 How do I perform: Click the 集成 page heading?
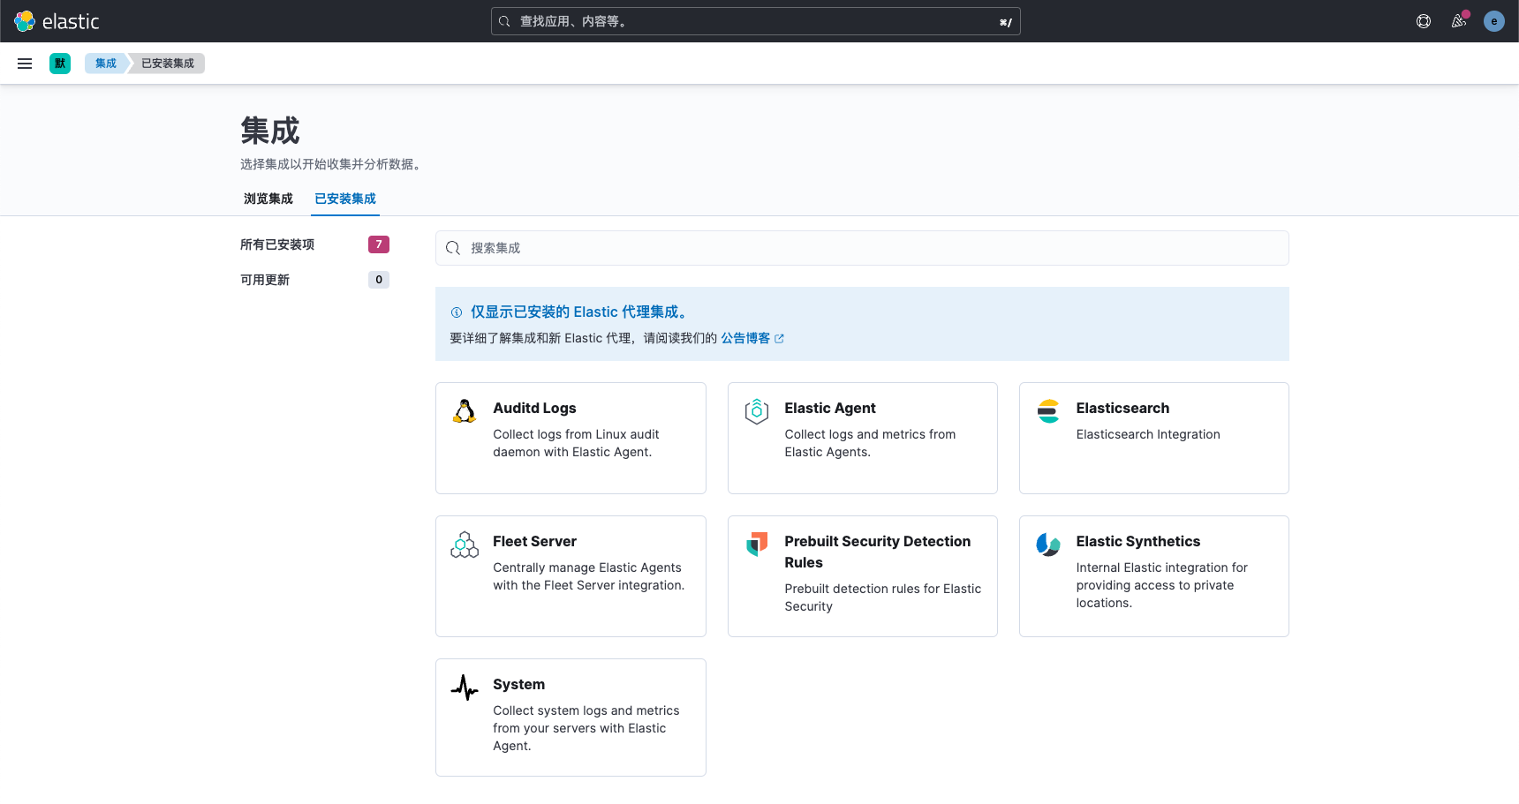(x=270, y=131)
